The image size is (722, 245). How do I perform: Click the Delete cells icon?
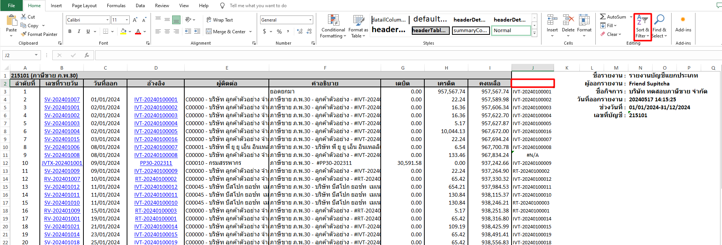pyautogui.click(x=568, y=20)
